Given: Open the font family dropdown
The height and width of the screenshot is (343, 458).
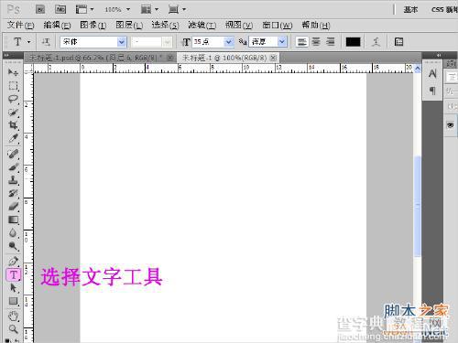Looking at the screenshot, I should (x=122, y=42).
